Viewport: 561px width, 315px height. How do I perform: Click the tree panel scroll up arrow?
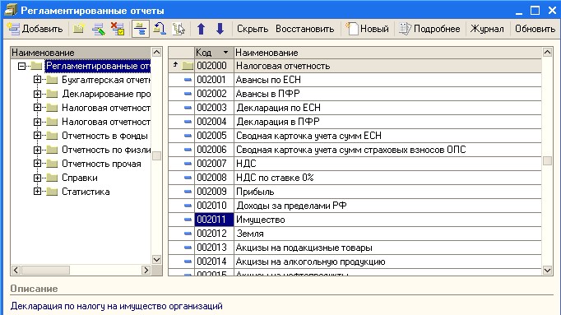tap(157, 53)
